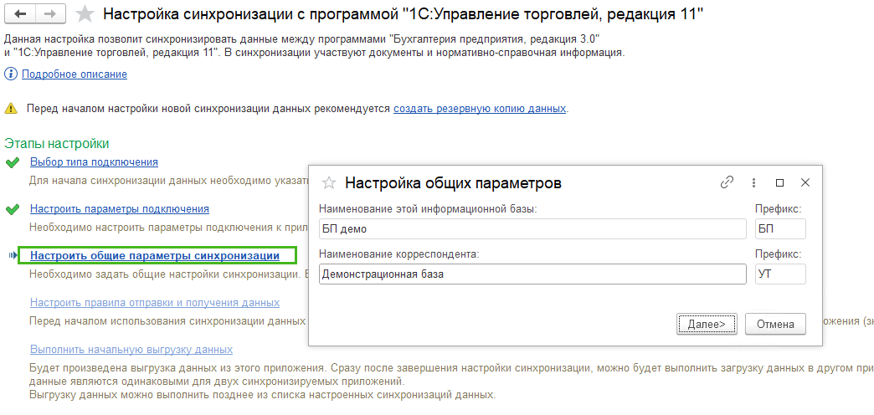Viewport: 874px width, 415px height.
Task: Edit the БП prefix field
Action: (x=780, y=229)
